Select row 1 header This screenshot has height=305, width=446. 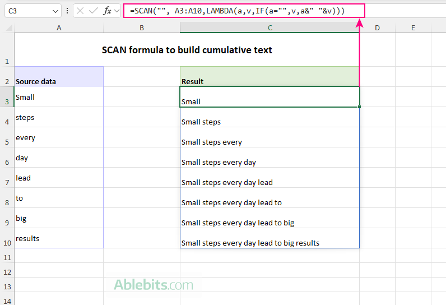pyautogui.click(x=7, y=50)
